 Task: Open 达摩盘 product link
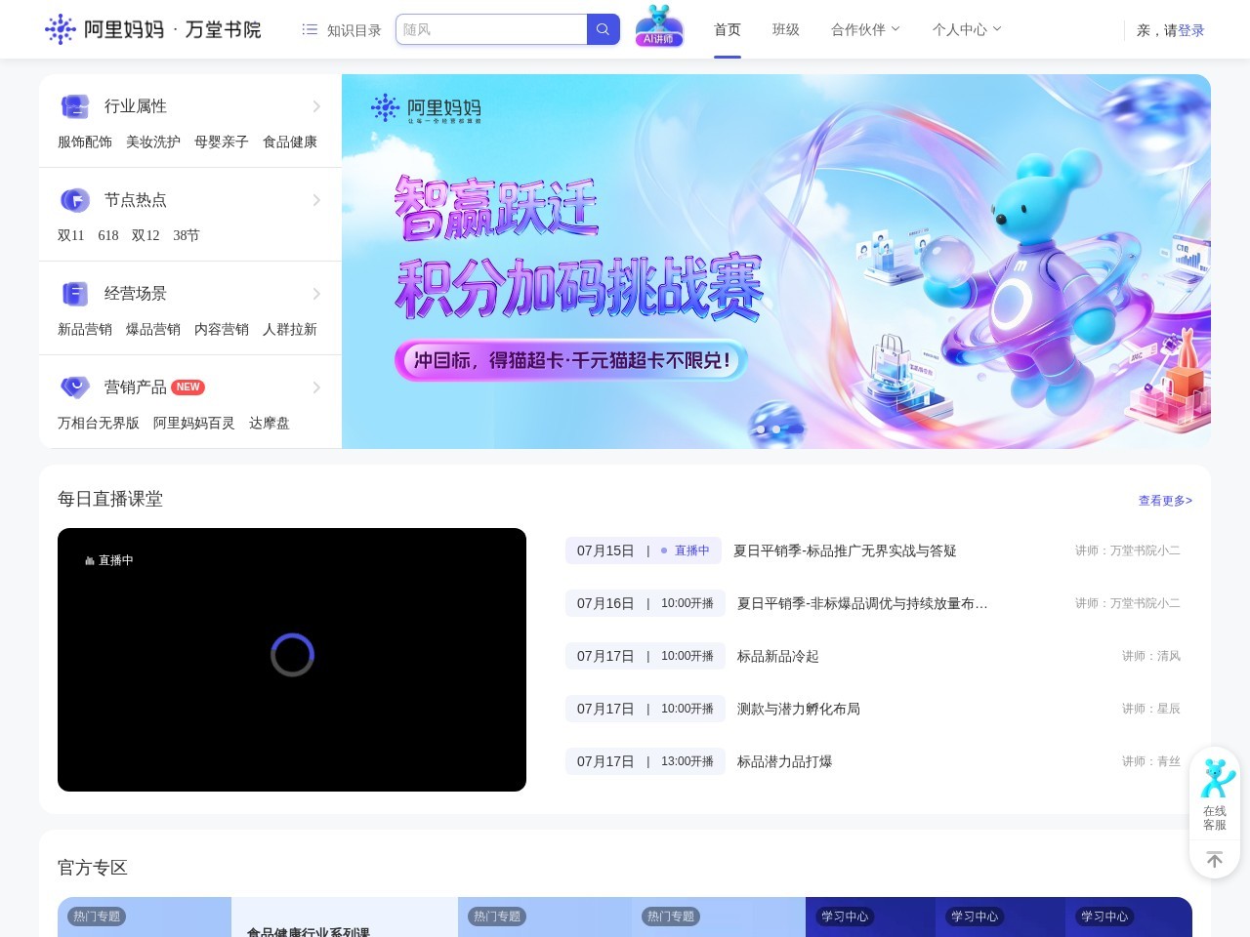pos(270,423)
